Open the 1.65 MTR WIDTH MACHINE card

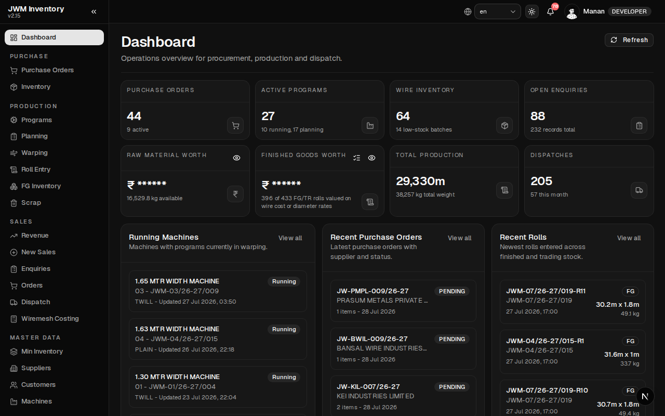(218, 291)
